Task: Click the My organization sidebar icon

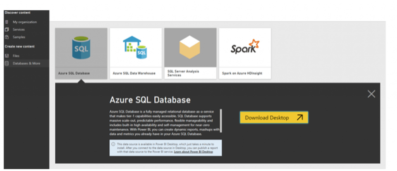Action: pos(7,22)
